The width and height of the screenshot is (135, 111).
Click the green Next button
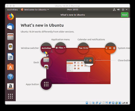coord(125,15)
